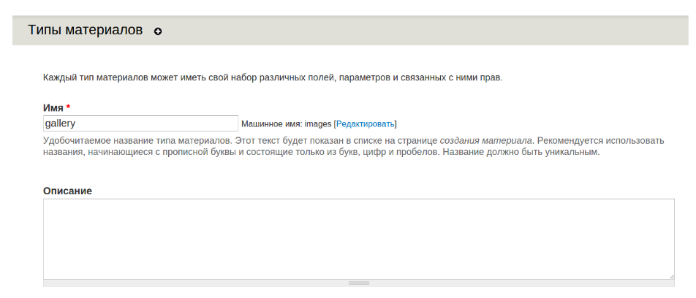Click the Машинное имя label text
Viewport: 696px width, 298px height.
point(271,124)
